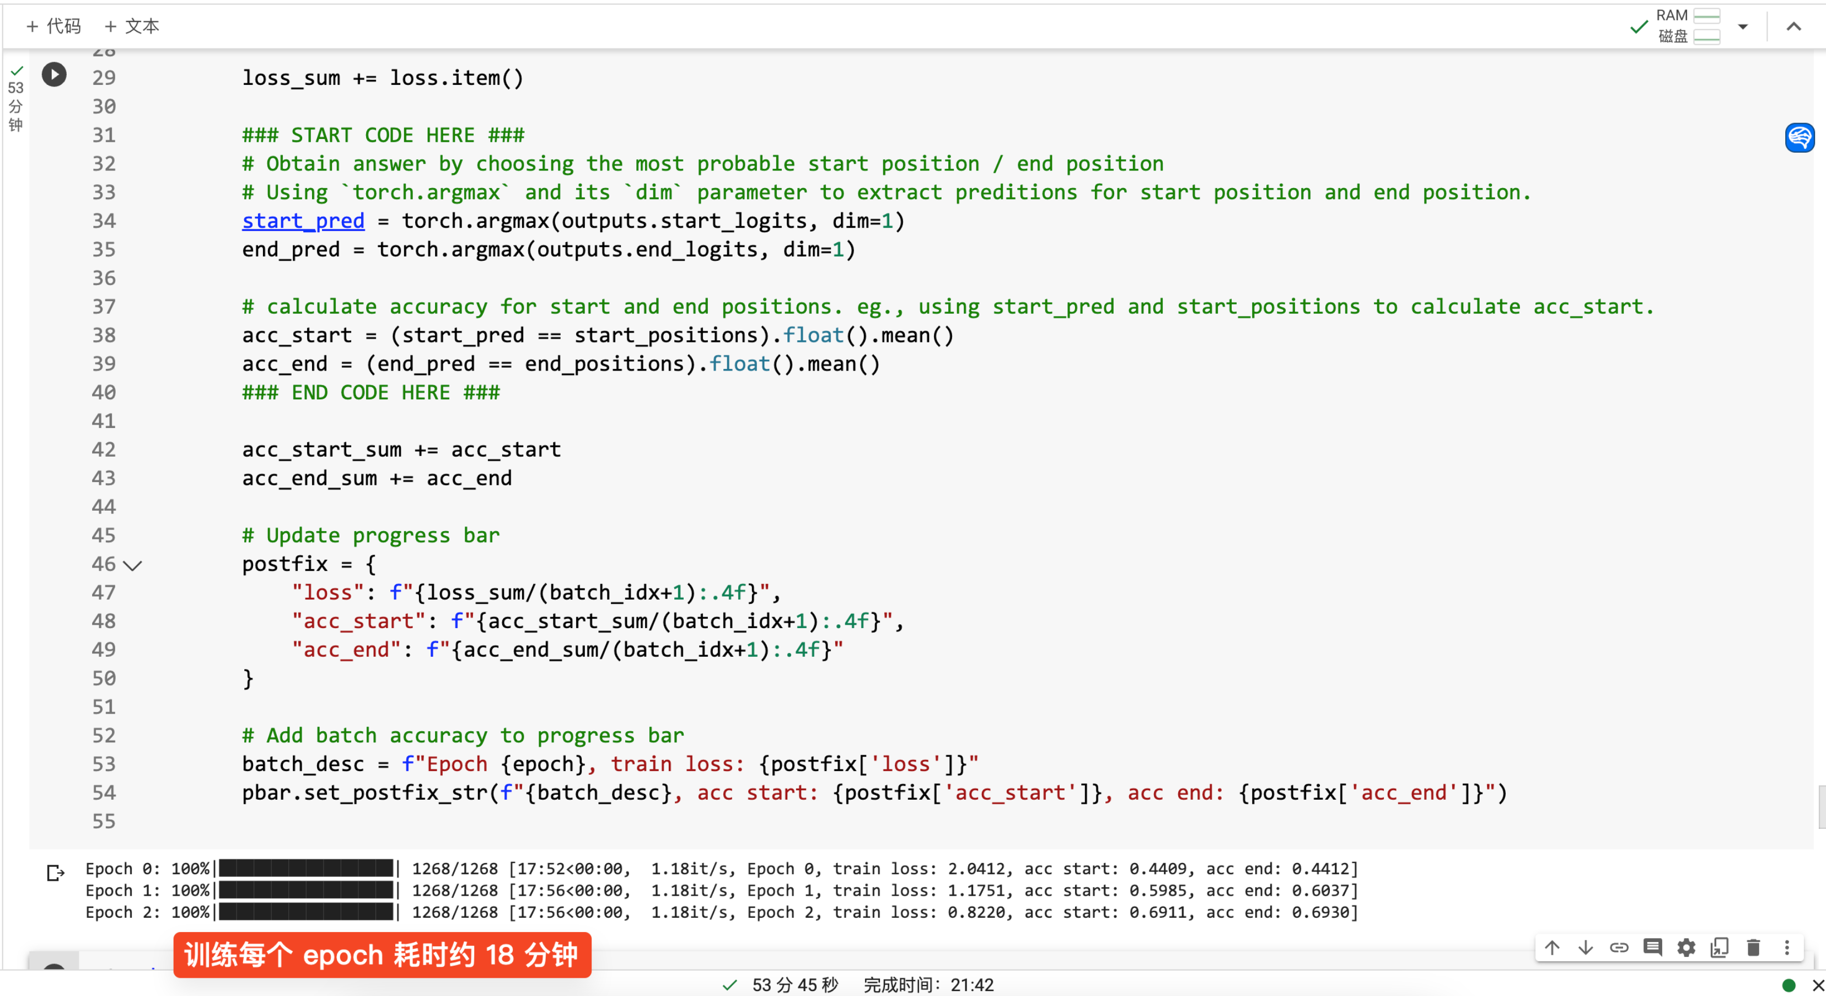Add a comment to the cell
Viewport: 1826px width, 996px height.
click(1652, 948)
